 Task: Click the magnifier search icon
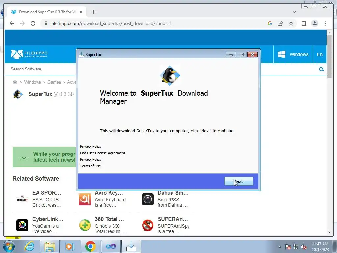(x=321, y=69)
